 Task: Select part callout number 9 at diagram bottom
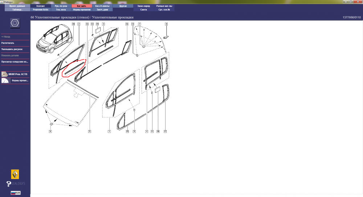point(134,132)
